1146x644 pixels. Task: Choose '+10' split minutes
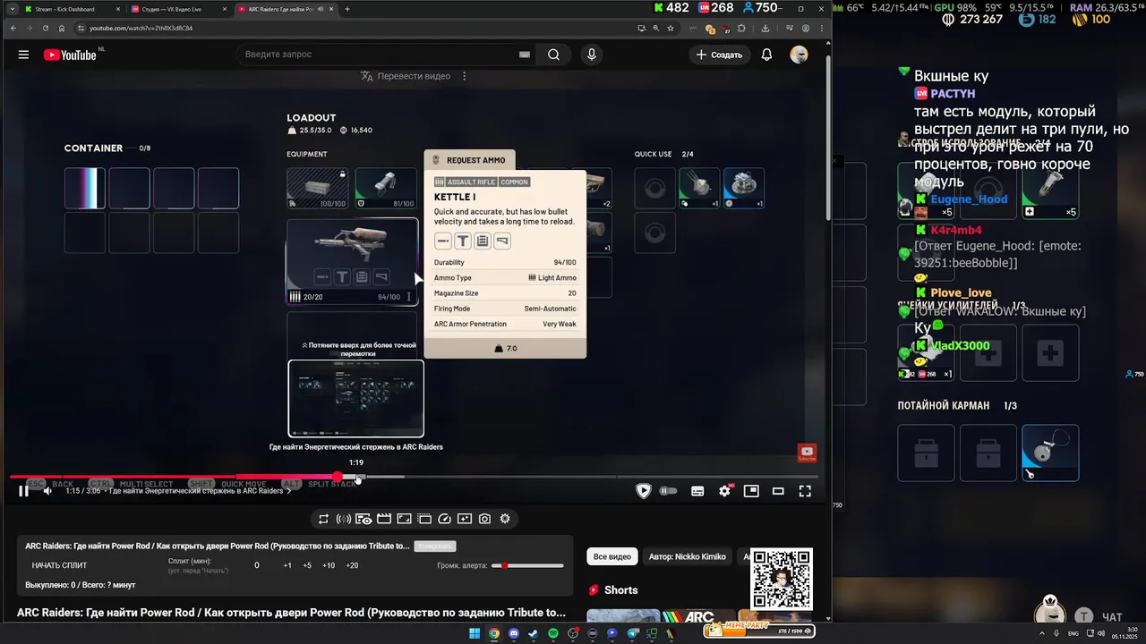pyautogui.click(x=329, y=565)
